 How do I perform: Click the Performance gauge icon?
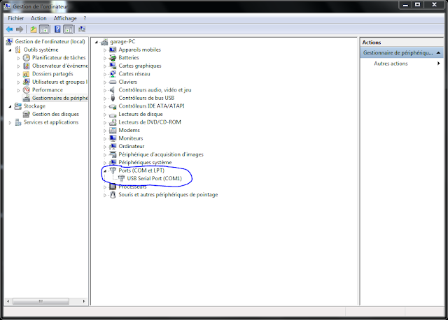click(27, 90)
